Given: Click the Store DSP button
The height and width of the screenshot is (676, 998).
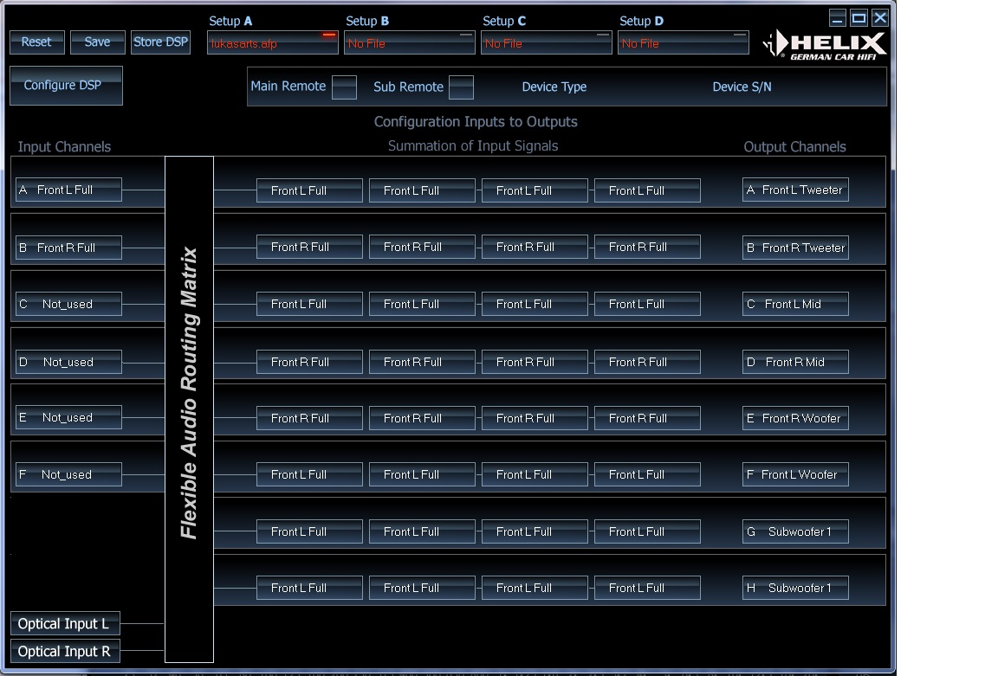Looking at the screenshot, I should tap(160, 42).
